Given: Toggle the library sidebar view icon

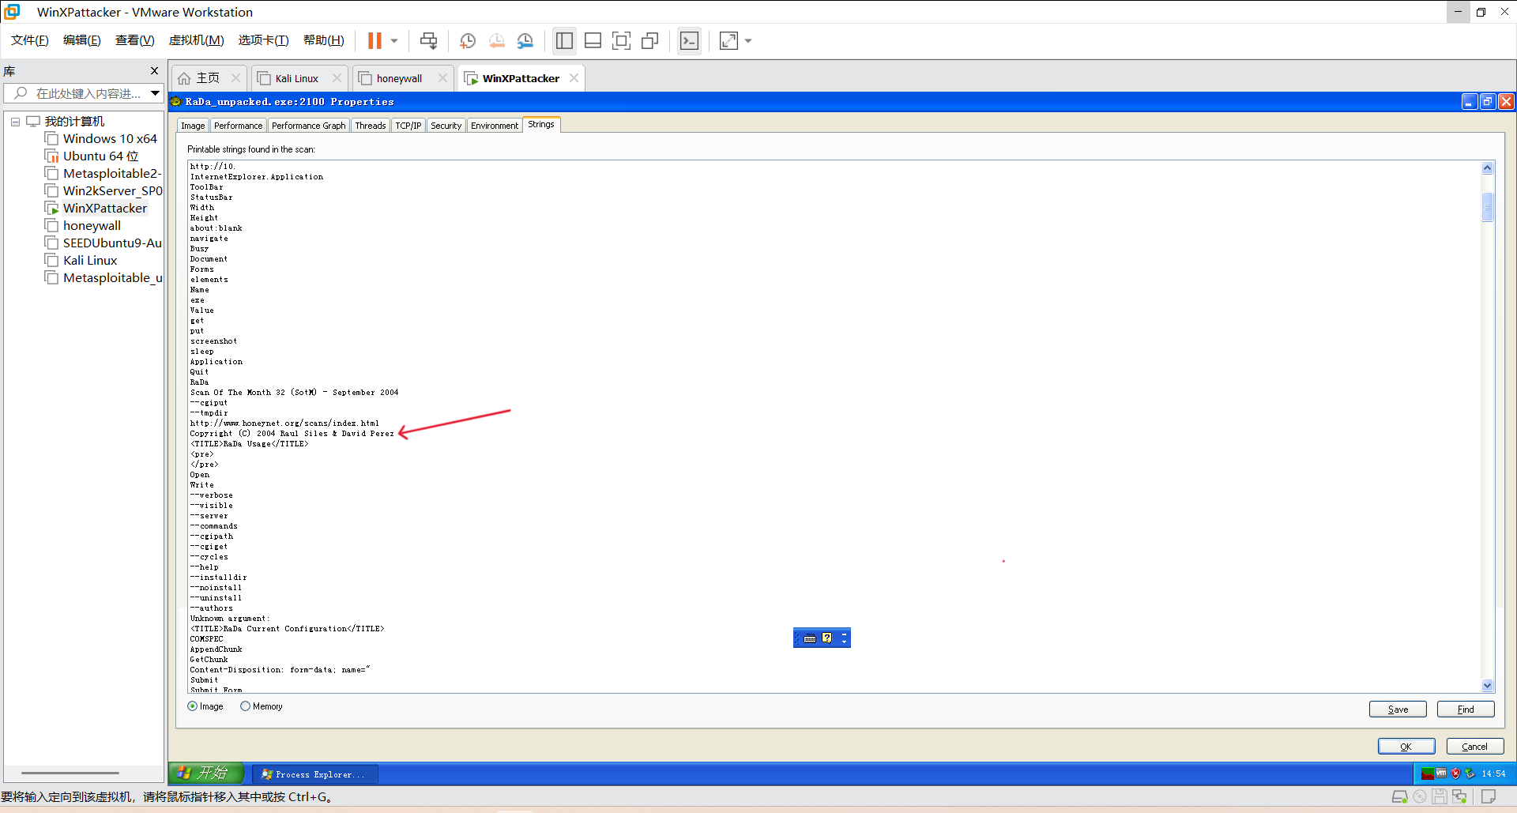Looking at the screenshot, I should click(564, 40).
